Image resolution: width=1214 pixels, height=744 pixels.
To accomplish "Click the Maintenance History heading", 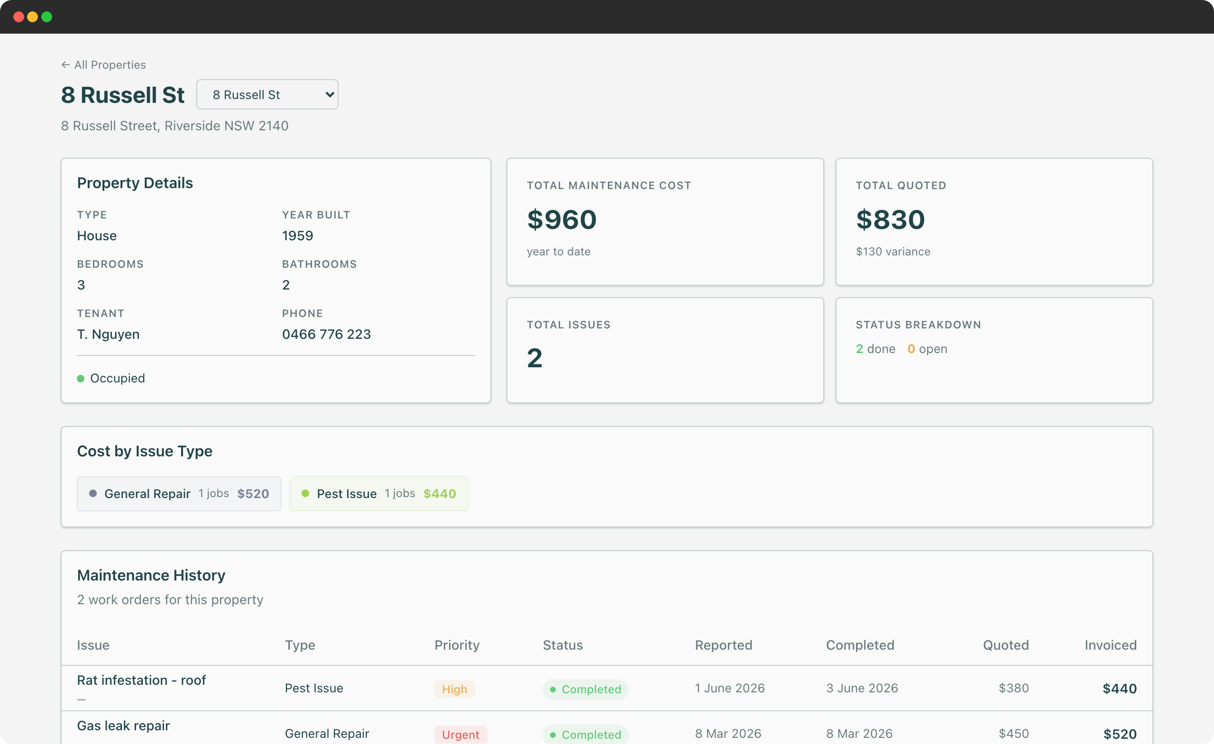I will tap(151, 575).
